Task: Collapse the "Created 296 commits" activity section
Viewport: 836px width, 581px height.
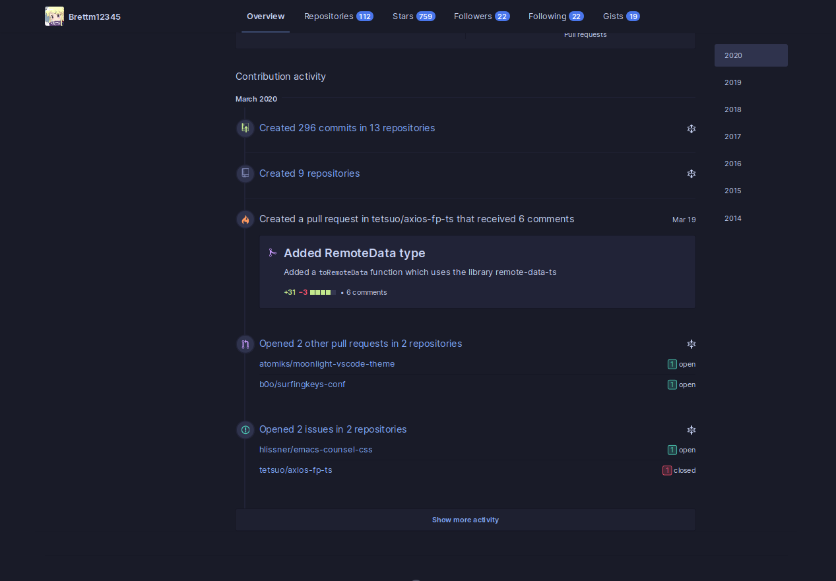Action: click(x=691, y=128)
